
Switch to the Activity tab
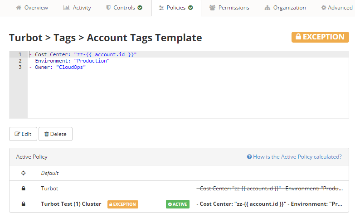click(x=77, y=8)
